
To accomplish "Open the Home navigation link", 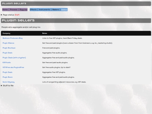I will tap(5, 10).
